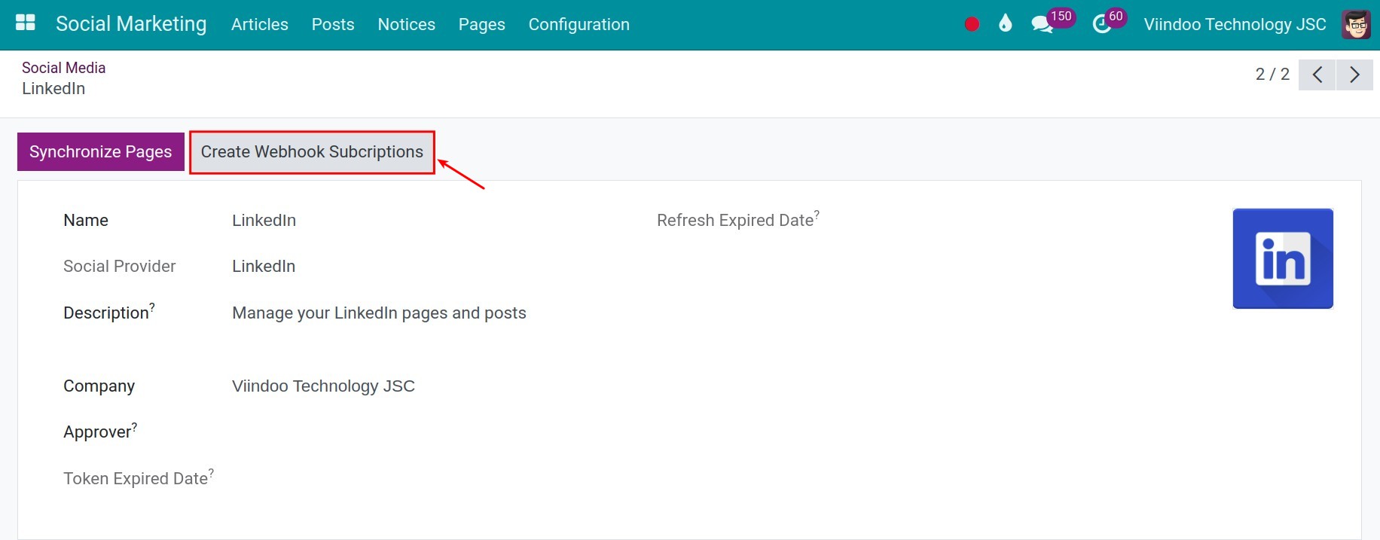Click 'Manage your LinkedIn pages and posts' text

pyautogui.click(x=379, y=313)
